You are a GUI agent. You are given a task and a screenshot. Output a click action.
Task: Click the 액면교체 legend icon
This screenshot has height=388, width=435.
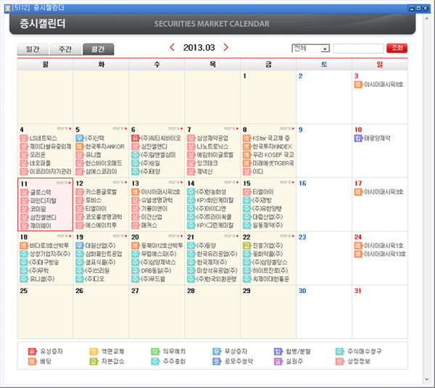tap(94, 351)
